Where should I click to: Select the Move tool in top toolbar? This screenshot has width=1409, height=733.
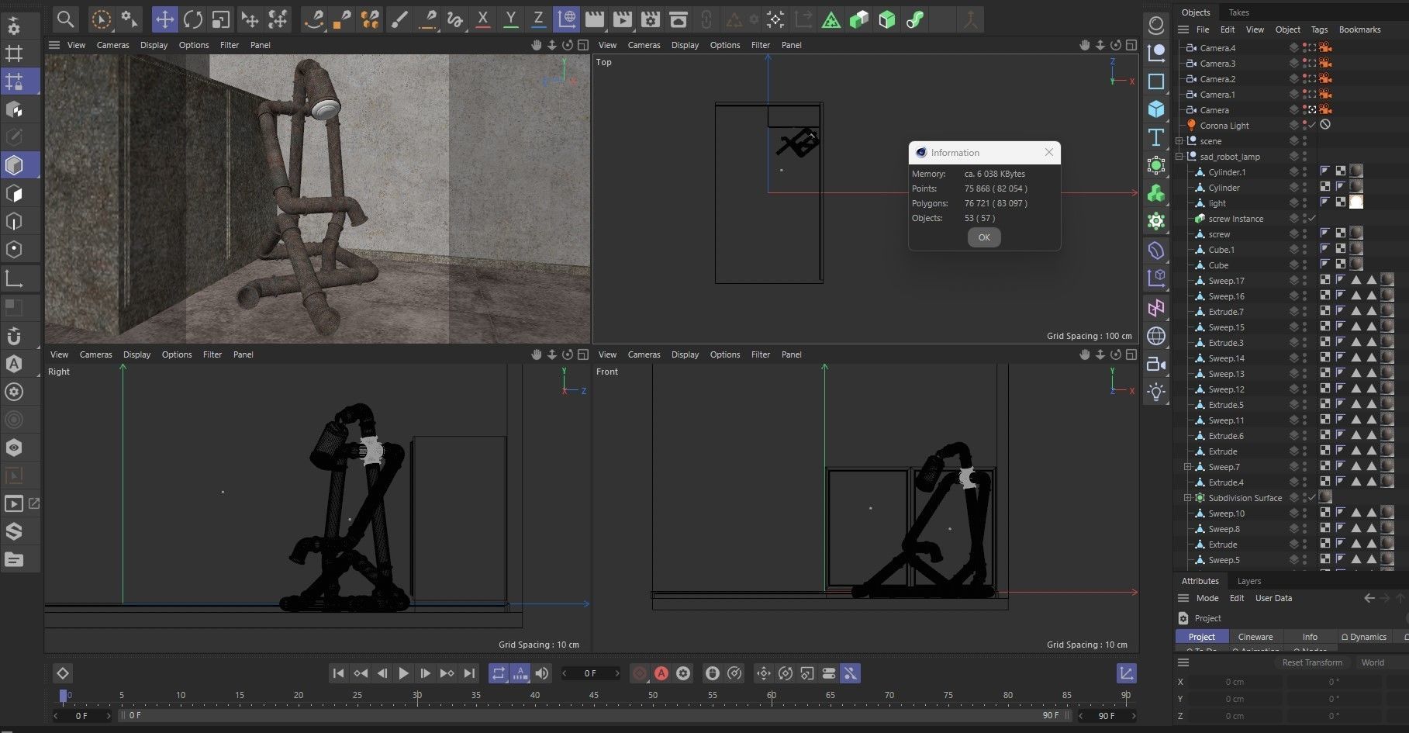coord(164,19)
